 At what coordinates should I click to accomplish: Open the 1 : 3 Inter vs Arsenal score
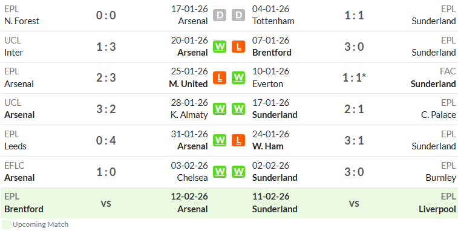(x=106, y=47)
